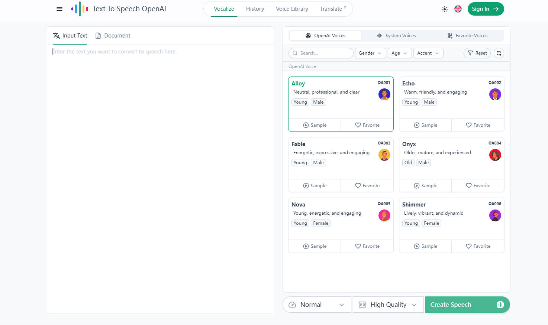Image resolution: width=548 pixels, height=325 pixels.
Task: Play the Shimmer voice sample
Action: tap(425, 246)
